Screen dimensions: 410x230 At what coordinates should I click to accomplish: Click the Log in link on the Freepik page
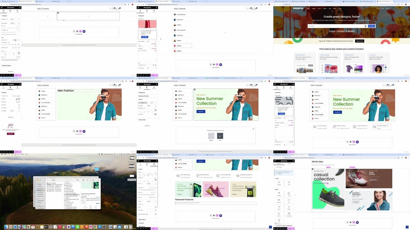coord(383,8)
